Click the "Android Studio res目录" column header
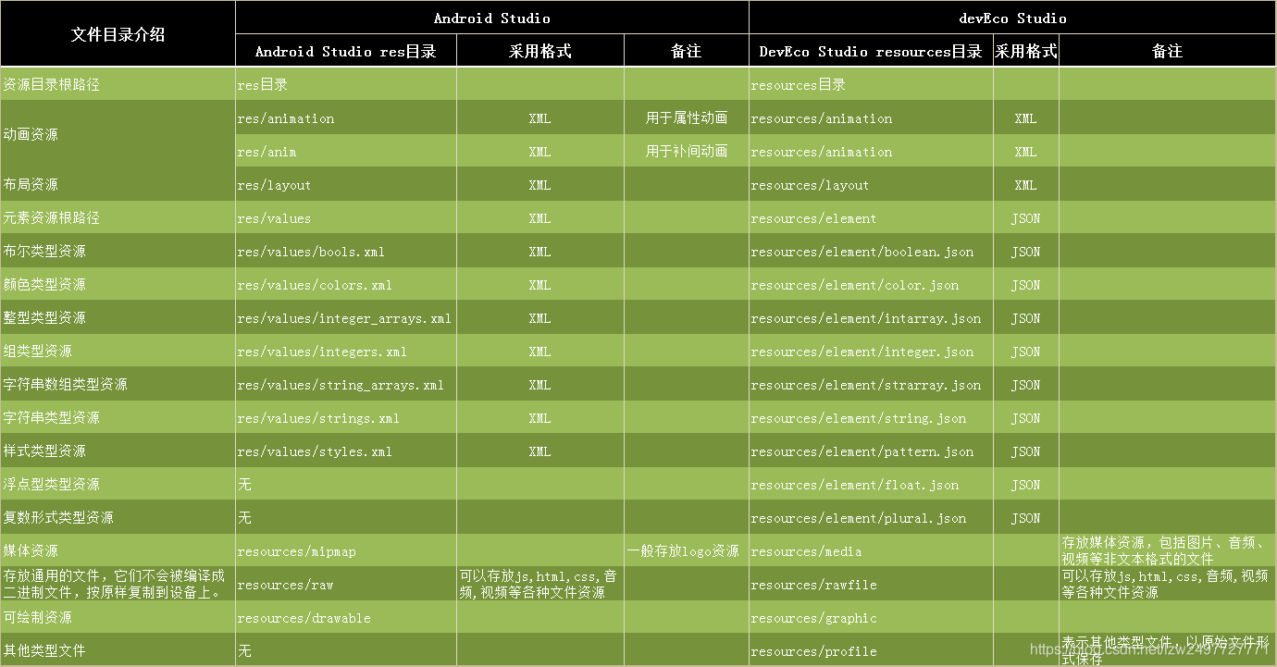This screenshot has height=667, width=1277. click(x=345, y=51)
